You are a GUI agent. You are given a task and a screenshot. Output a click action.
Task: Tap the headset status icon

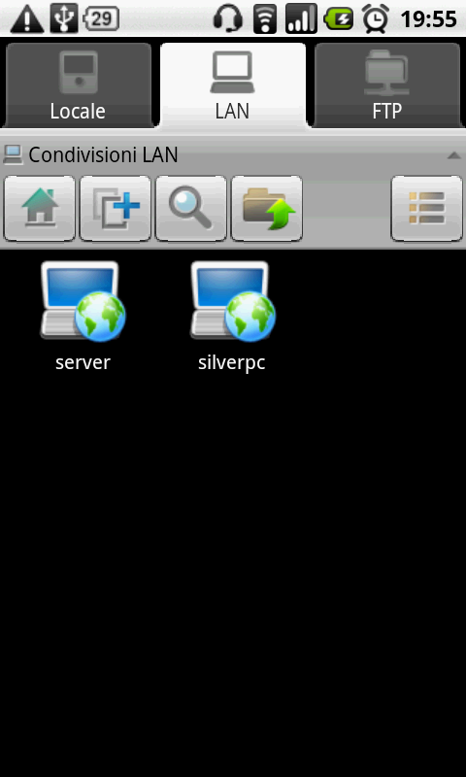pos(228,19)
